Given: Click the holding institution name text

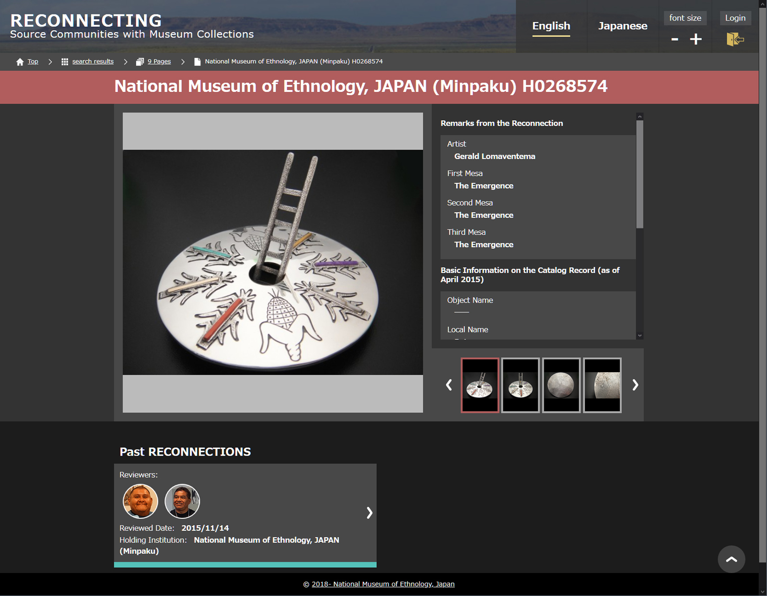Looking at the screenshot, I should (x=229, y=545).
